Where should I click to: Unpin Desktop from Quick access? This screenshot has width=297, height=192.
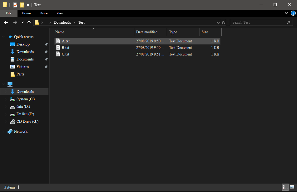click(46, 45)
